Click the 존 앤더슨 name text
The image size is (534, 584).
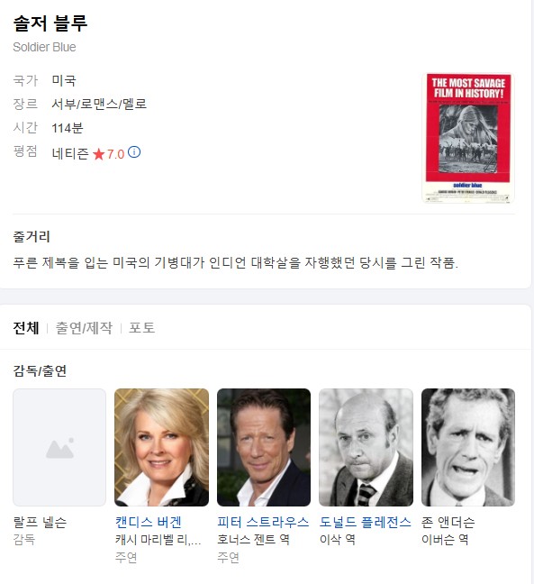[448, 522]
